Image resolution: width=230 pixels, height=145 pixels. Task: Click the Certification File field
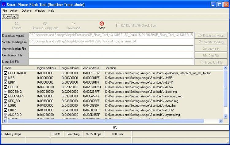tap(111, 55)
